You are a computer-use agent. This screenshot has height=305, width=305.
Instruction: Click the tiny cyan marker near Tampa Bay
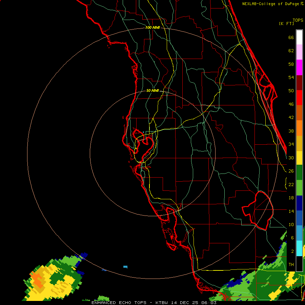143,132
